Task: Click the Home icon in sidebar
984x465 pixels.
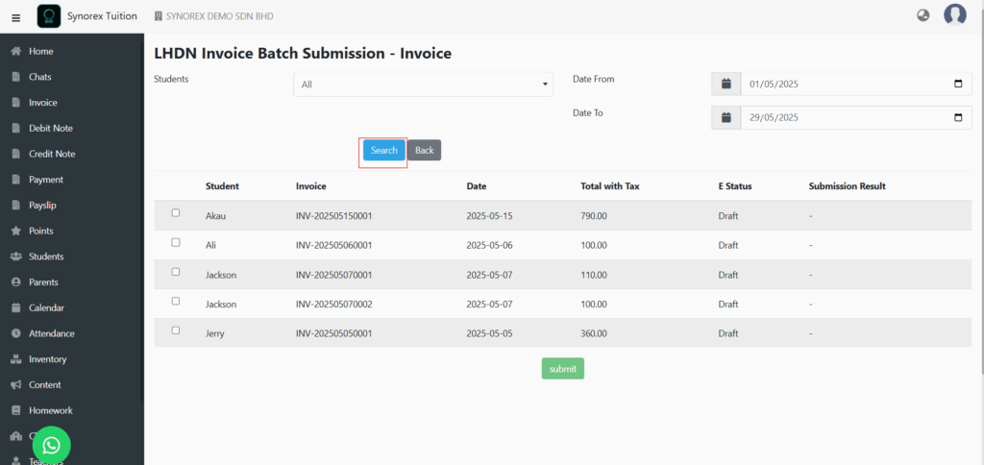Action: [17, 52]
